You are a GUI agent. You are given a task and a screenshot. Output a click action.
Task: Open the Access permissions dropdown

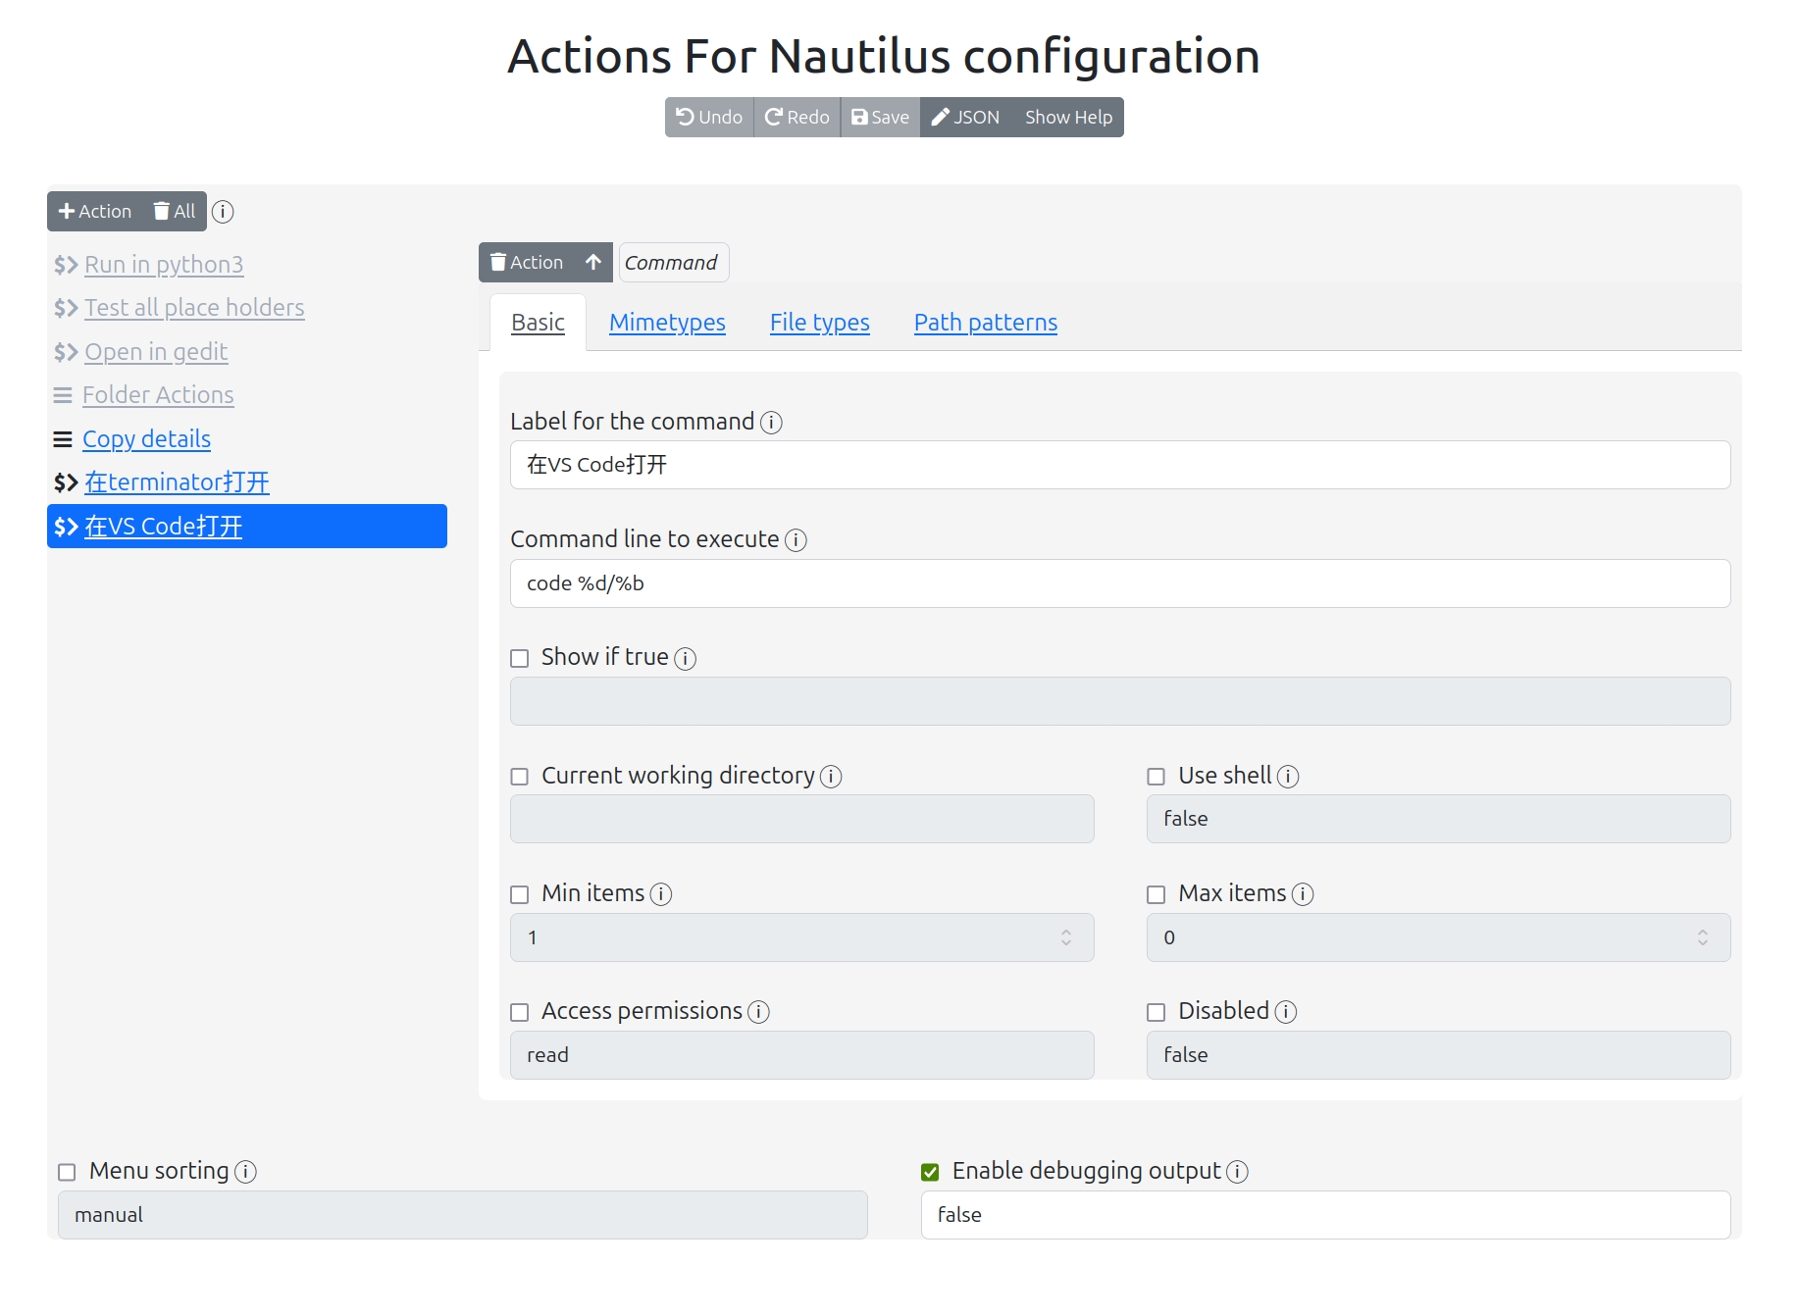[801, 1055]
